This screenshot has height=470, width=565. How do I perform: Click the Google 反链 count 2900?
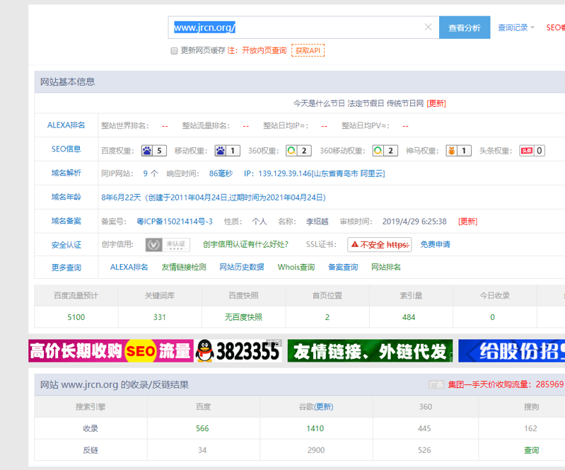coord(316,449)
